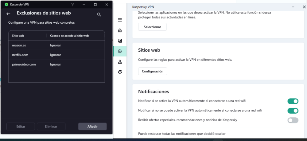Select the mazon.es exclusion row

coord(56,45)
